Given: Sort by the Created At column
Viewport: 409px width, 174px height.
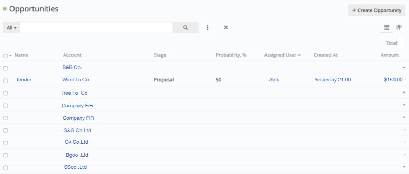Looking at the screenshot, I should (325, 55).
